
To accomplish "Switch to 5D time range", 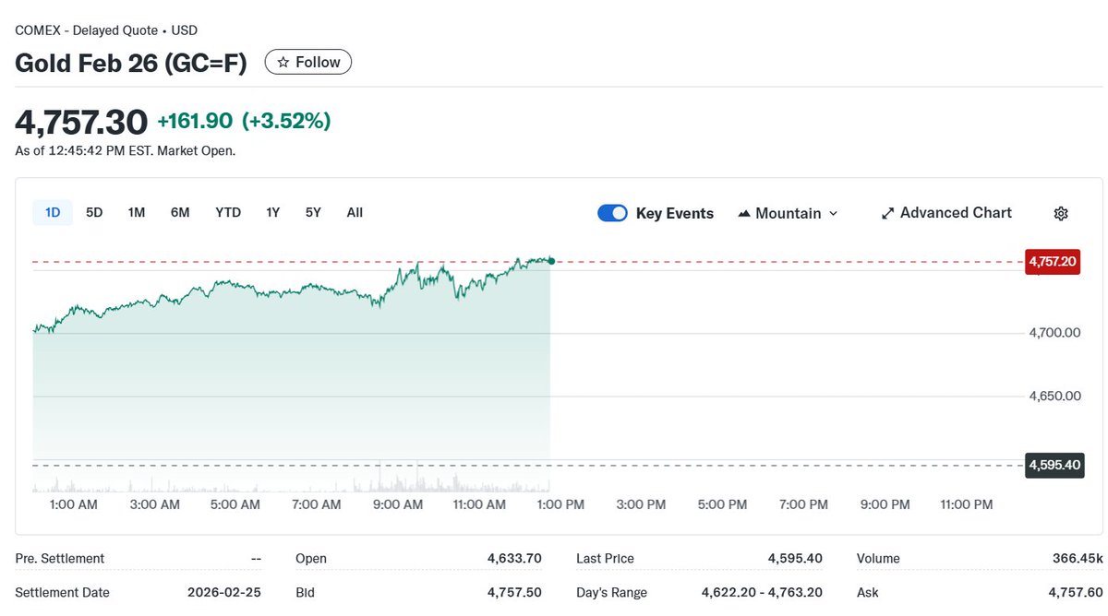I will [x=94, y=212].
